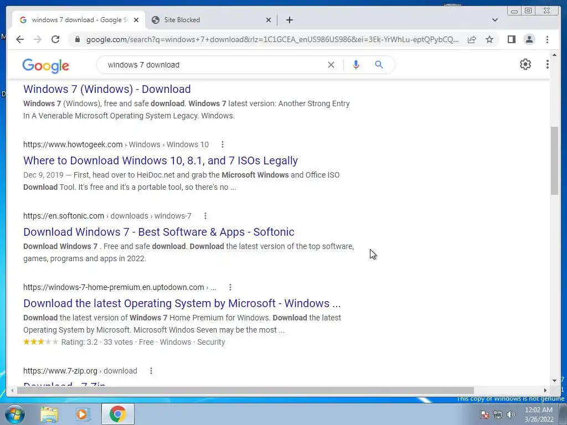This screenshot has height=425, width=567.
Task: Submit search with the magnifier icon
Action: [379, 65]
